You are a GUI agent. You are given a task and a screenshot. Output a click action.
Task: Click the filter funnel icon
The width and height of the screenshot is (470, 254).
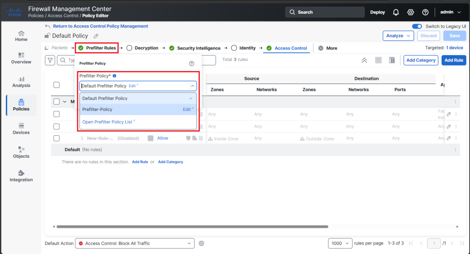tap(50, 60)
